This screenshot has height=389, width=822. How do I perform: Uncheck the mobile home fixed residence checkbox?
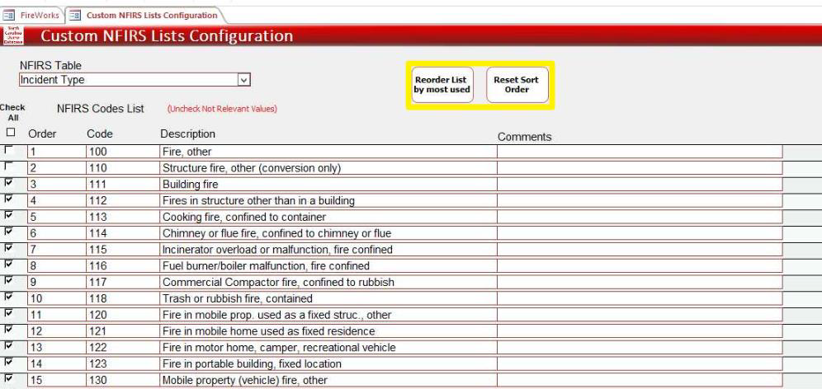tap(9, 329)
